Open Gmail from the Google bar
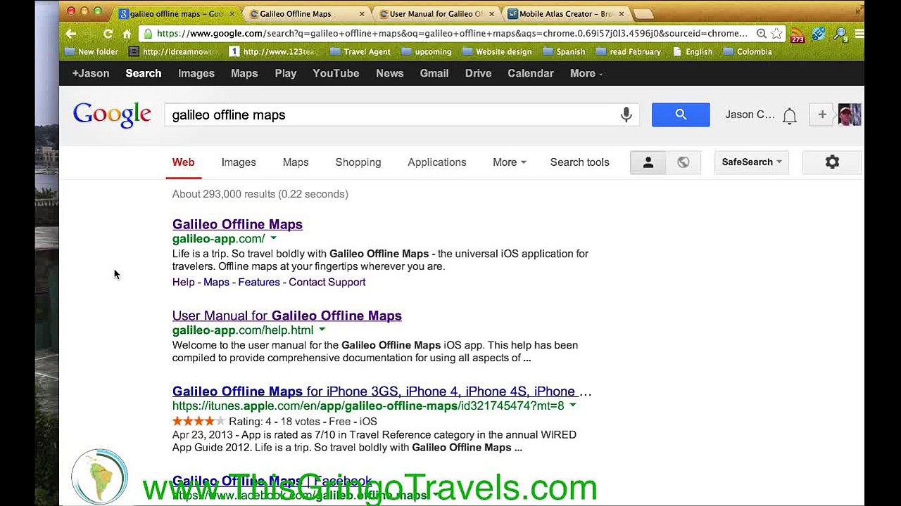 coord(434,73)
